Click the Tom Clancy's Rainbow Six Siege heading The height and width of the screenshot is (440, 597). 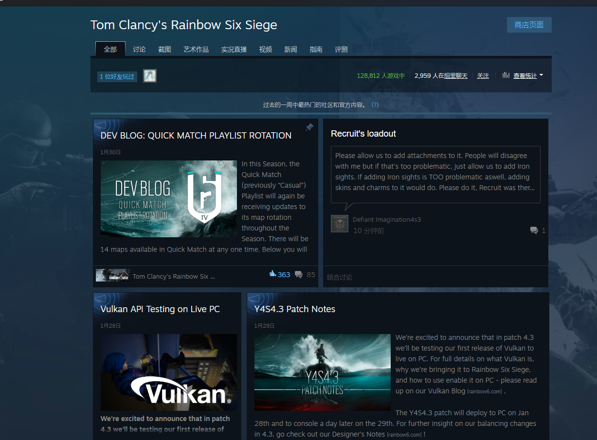pyautogui.click(x=184, y=25)
